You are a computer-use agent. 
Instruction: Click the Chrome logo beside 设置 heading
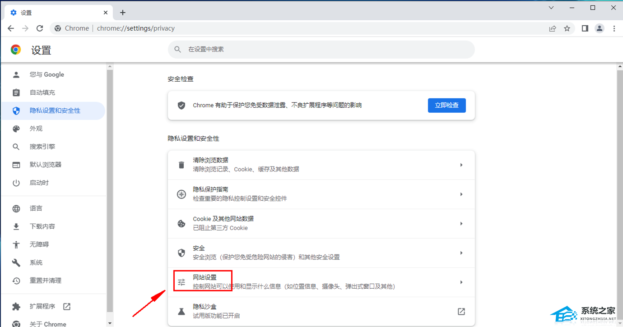16,50
